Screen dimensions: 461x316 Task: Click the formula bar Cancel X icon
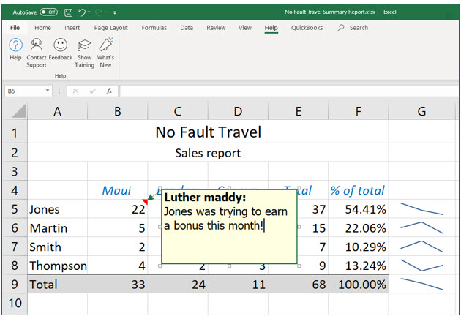pos(75,91)
